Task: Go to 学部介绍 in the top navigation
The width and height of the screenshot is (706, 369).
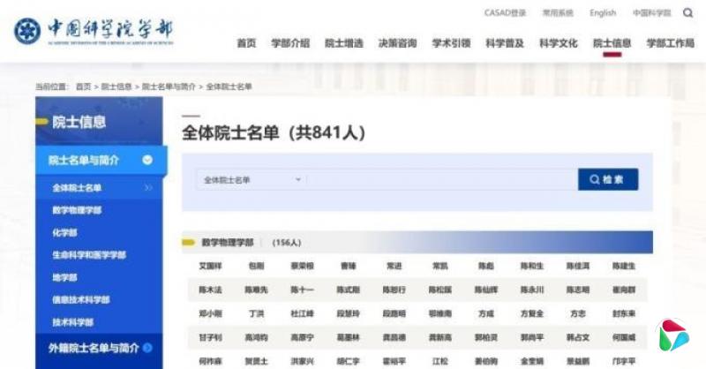Action: [x=290, y=42]
